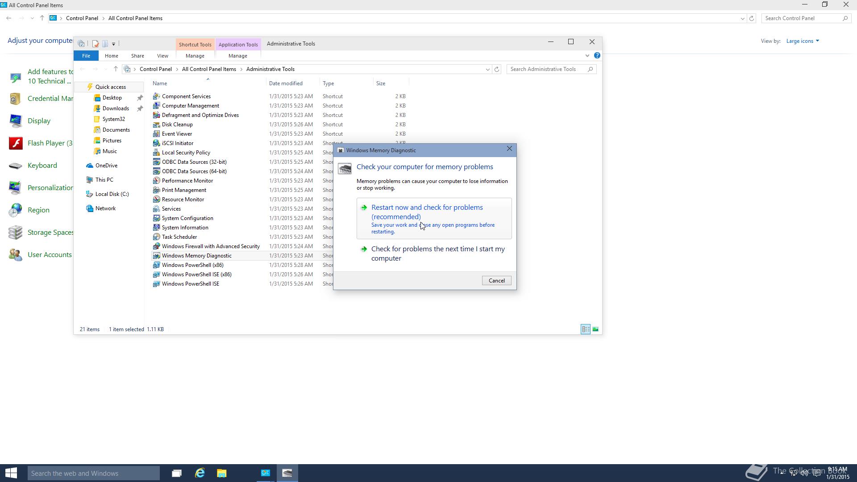Viewport: 857px width, 482px height.
Task: Sort files by Date modified column header
Action: point(293,83)
